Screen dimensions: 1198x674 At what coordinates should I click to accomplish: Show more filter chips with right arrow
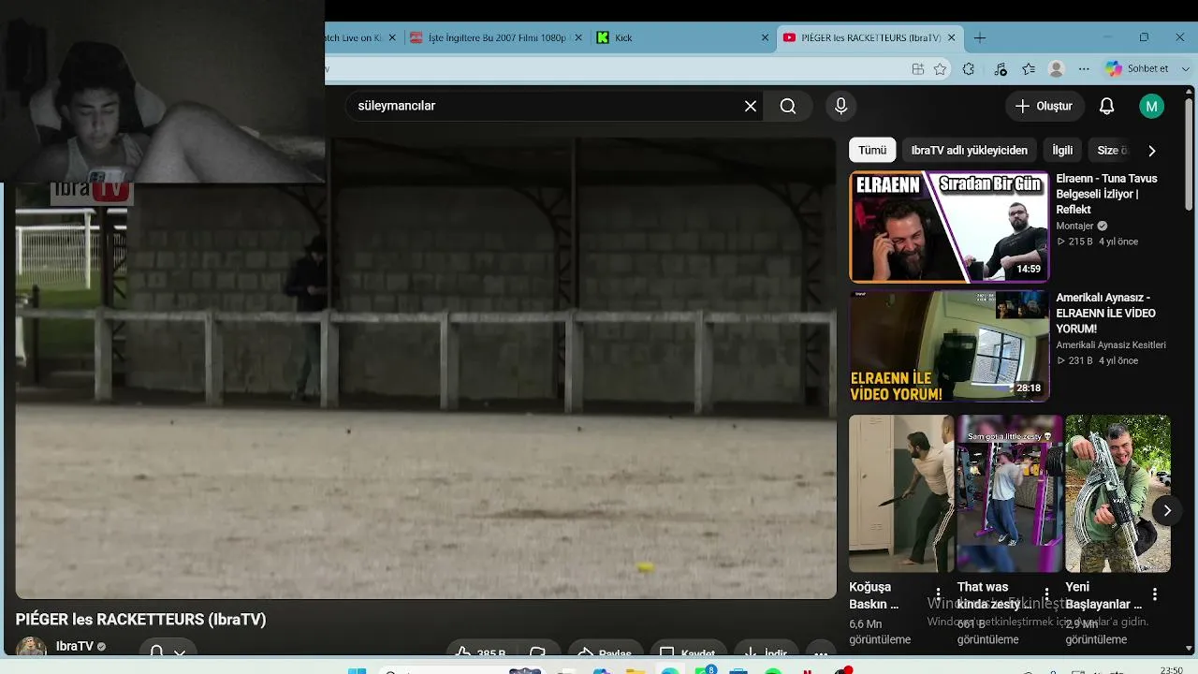[x=1151, y=151]
